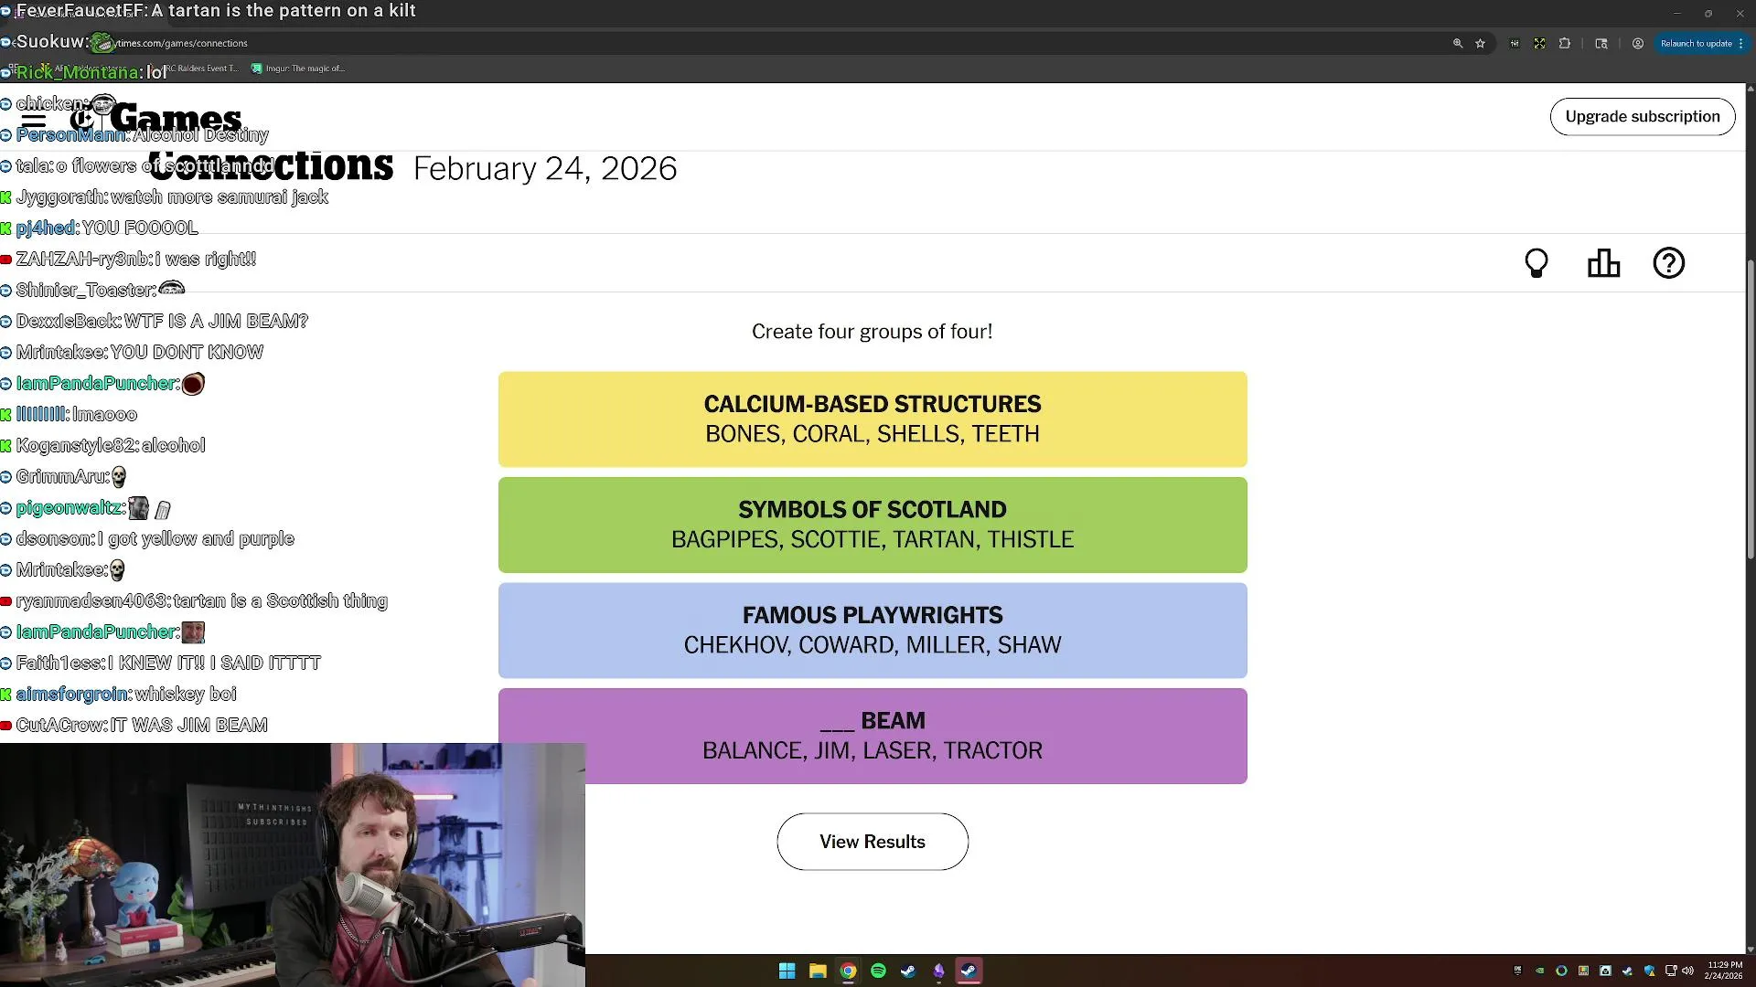Viewport: 1756px width, 987px height.
Task: Click the View Results button
Action: [872, 842]
